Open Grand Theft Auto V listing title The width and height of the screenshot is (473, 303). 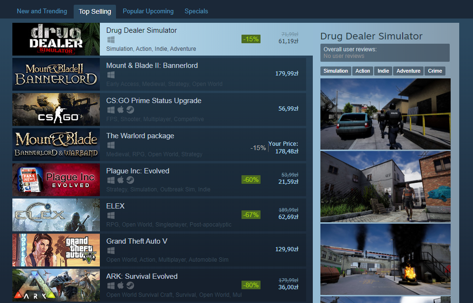pos(136,241)
